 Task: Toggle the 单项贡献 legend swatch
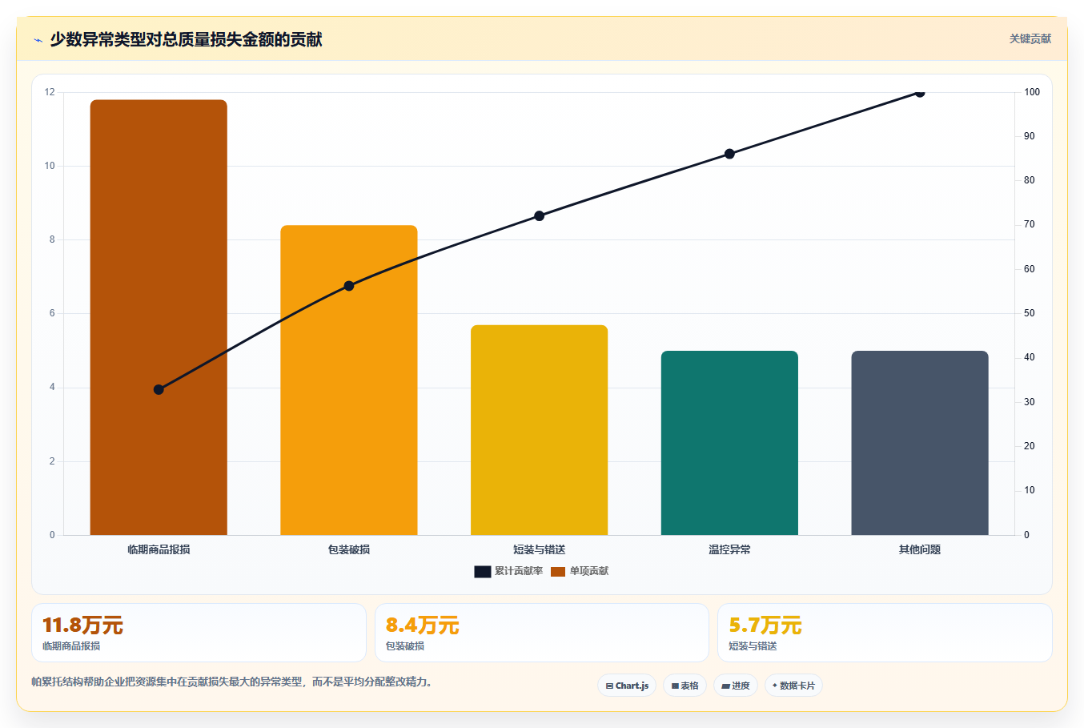(558, 571)
